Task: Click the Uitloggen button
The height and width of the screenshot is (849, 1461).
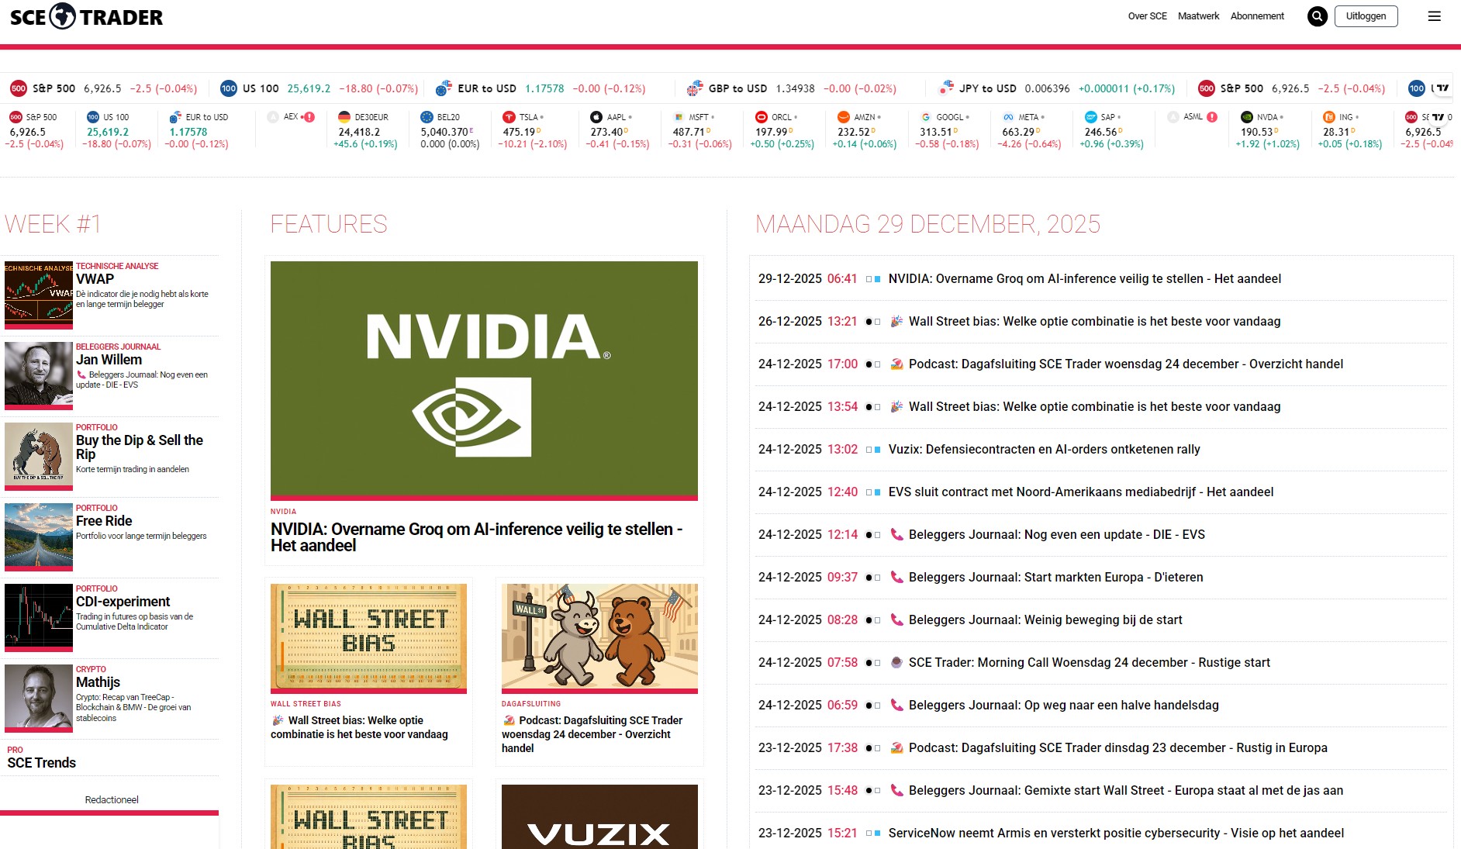Action: tap(1366, 16)
